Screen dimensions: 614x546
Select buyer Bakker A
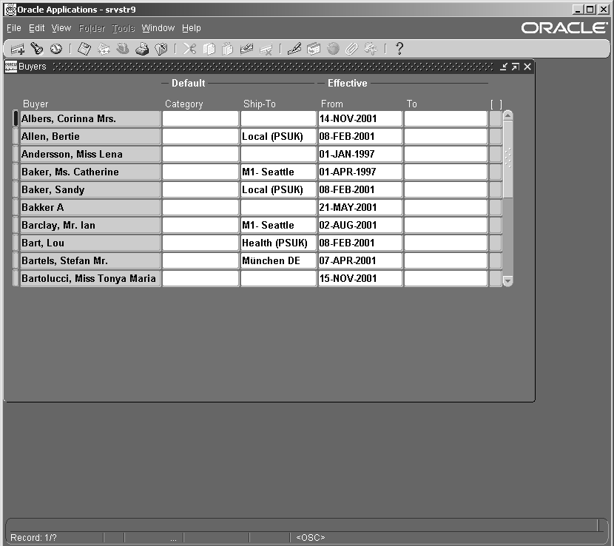90,208
